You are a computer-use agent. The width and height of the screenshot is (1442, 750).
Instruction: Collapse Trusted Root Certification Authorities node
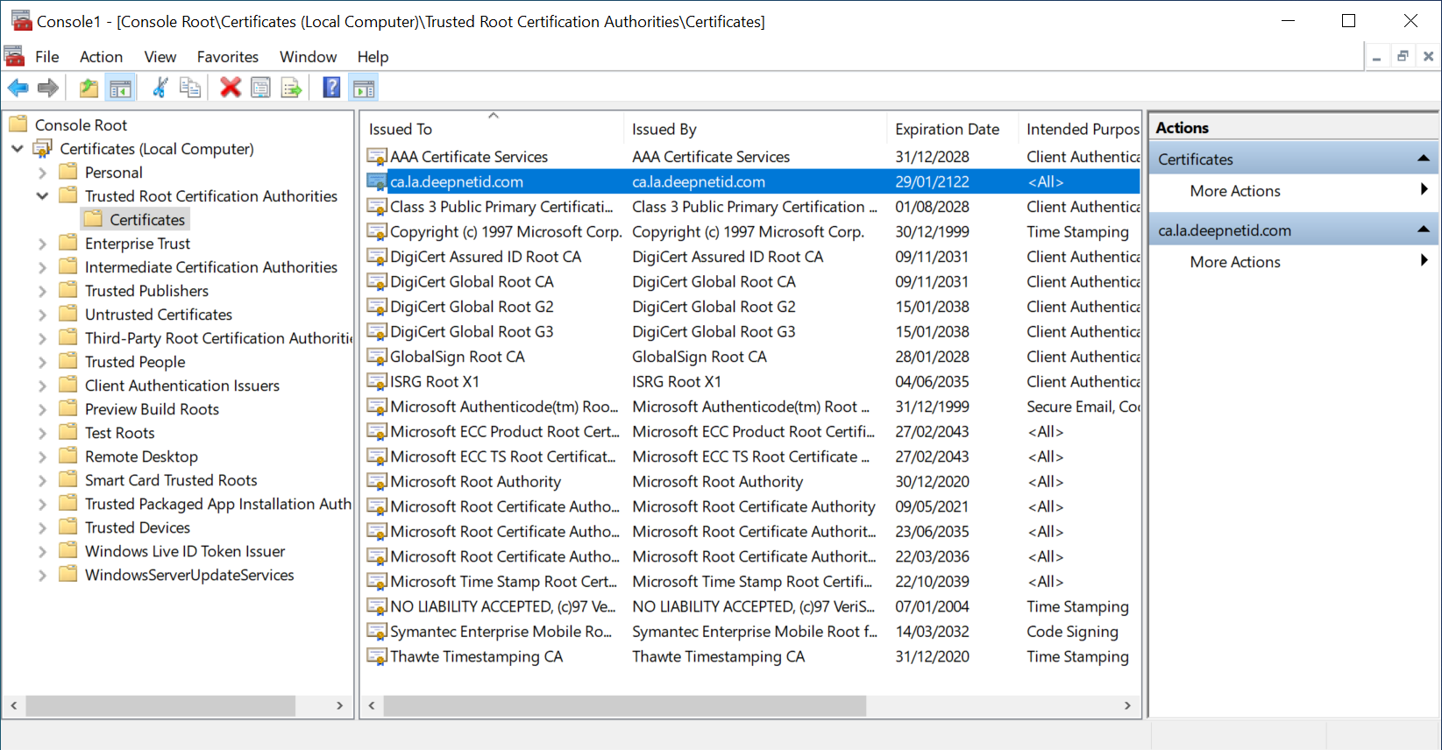click(42, 196)
